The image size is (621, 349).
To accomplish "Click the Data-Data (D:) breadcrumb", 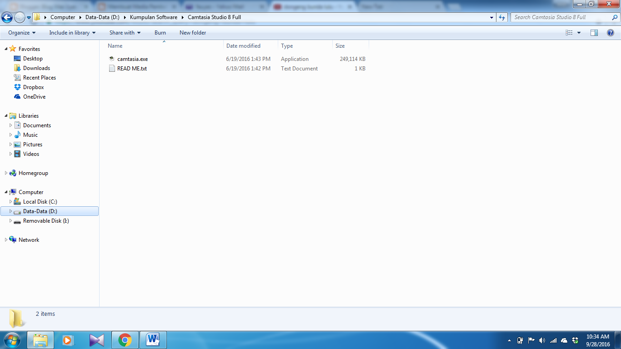I will coord(102,17).
